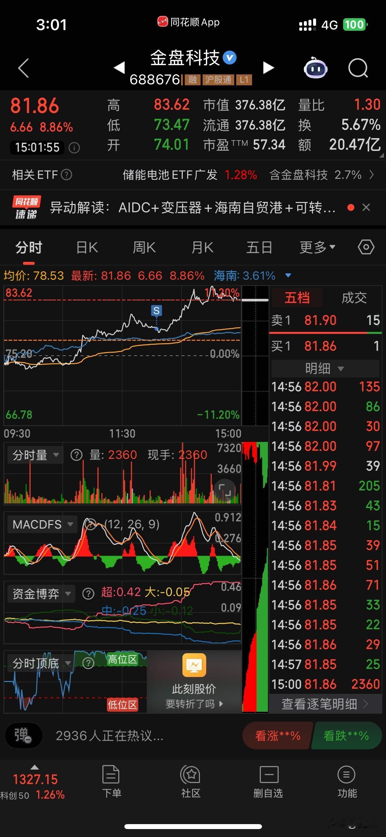This screenshot has height=837, width=386.
Task: Vote 看涨 bullish button
Action: [x=278, y=736]
